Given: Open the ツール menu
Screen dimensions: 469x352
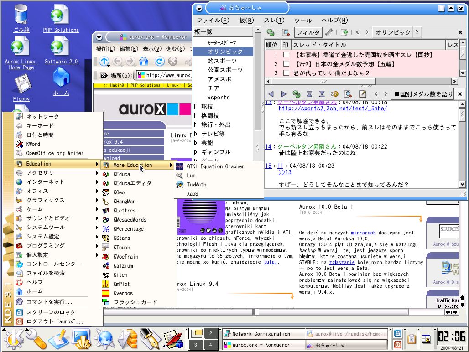Looking at the screenshot, I should pyautogui.click(x=303, y=21).
